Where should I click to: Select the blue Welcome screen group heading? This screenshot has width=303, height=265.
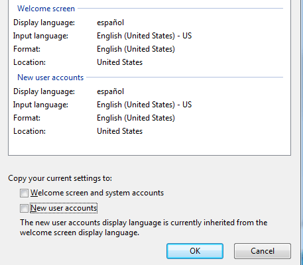(46, 9)
